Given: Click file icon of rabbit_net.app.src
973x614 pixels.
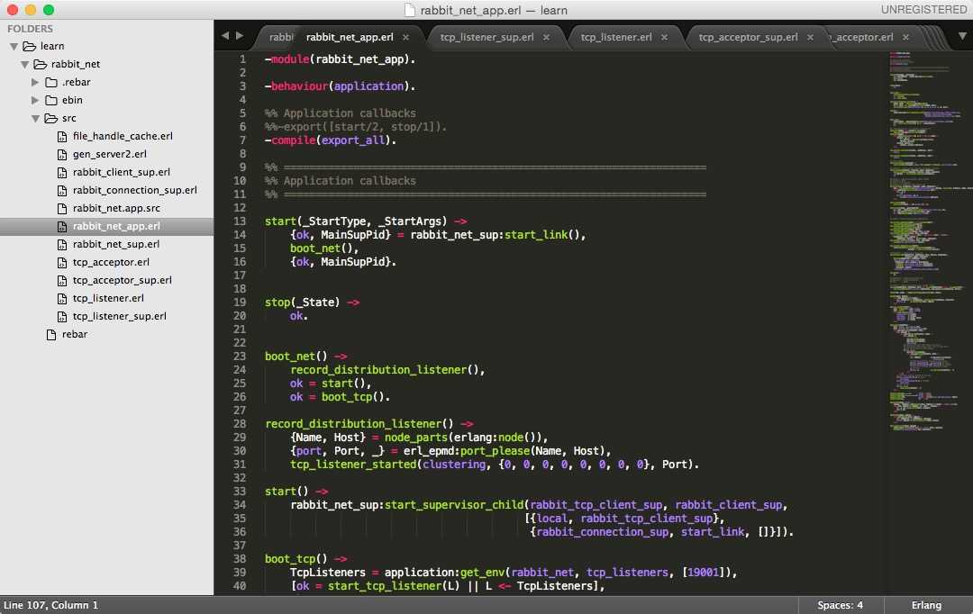Looking at the screenshot, I should 62,208.
